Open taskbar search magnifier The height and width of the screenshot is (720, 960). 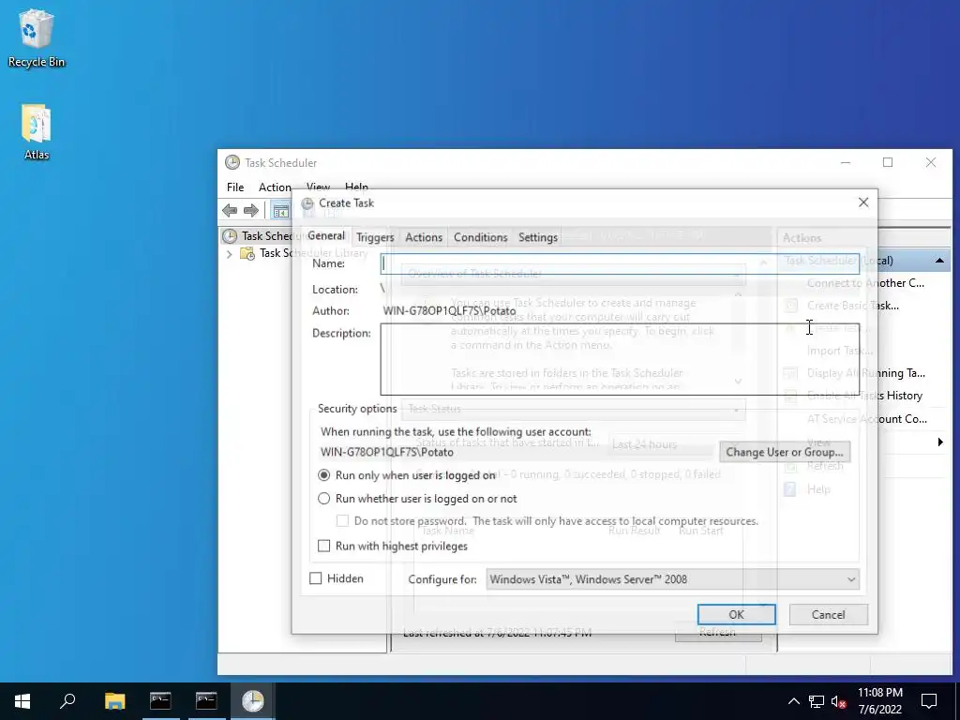pos(67,700)
